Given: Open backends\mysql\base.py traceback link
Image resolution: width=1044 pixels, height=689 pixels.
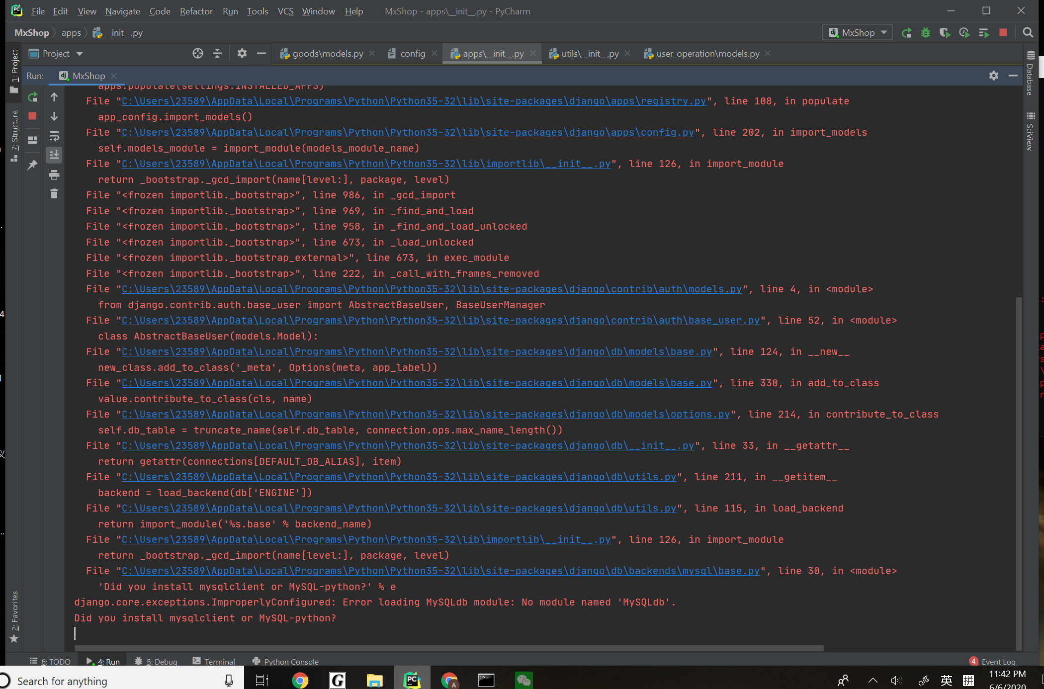Looking at the screenshot, I should [x=440, y=571].
